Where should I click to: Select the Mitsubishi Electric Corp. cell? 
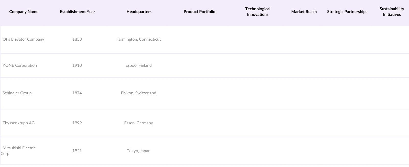(19, 151)
